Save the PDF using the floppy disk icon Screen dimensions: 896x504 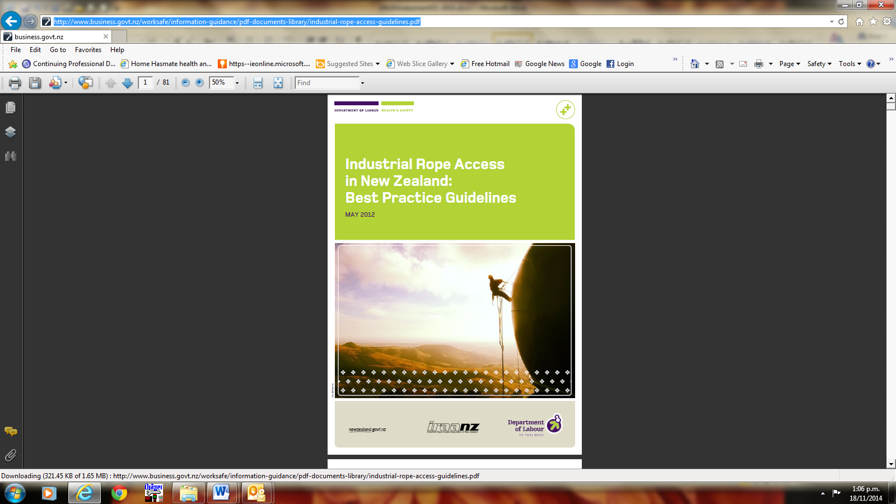[x=35, y=83]
